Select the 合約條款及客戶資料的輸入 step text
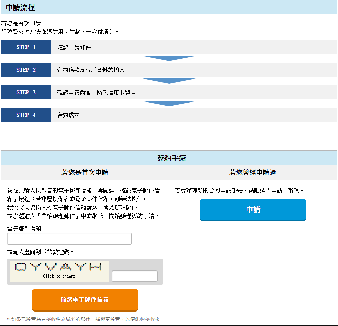This screenshot has height=326, width=338. click(x=91, y=70)
